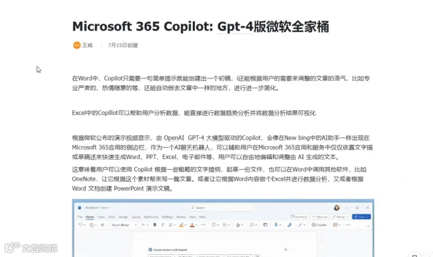Click the user profile picture in embedded Word

[337, 208]
